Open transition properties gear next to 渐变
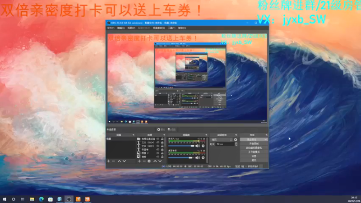Viewport: 361px width, 203px height. 236,140
